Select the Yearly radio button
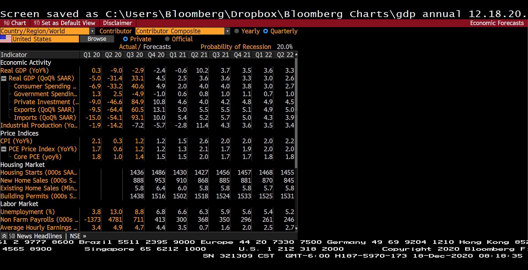The width and height of the screenshot is (528, 270). (x=236, y=31)
